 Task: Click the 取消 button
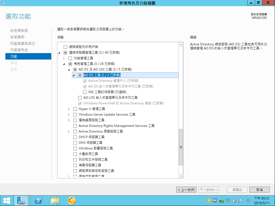(259, 190)
